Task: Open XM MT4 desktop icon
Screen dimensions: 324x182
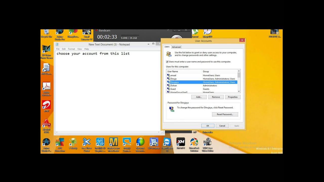Action: pos(180,144)
